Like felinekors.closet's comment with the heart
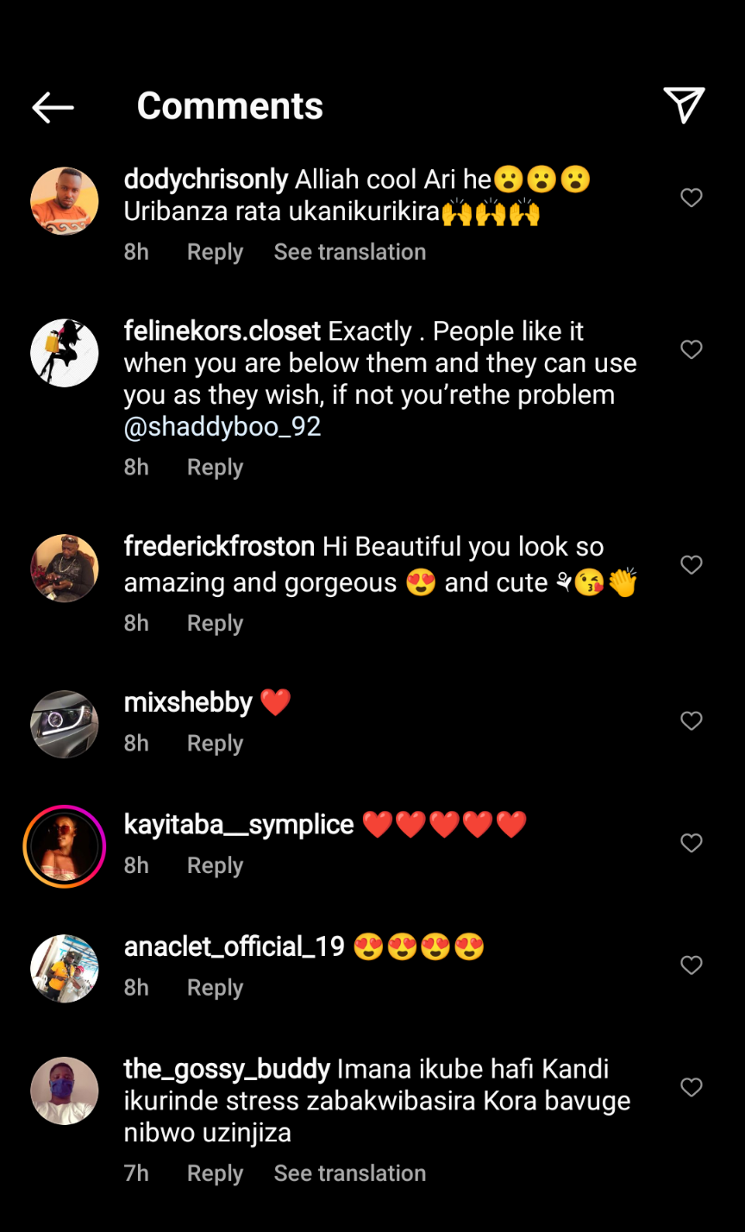This screenshot has width=745, height=1232. pyautogui.click(x=692, y=349)
